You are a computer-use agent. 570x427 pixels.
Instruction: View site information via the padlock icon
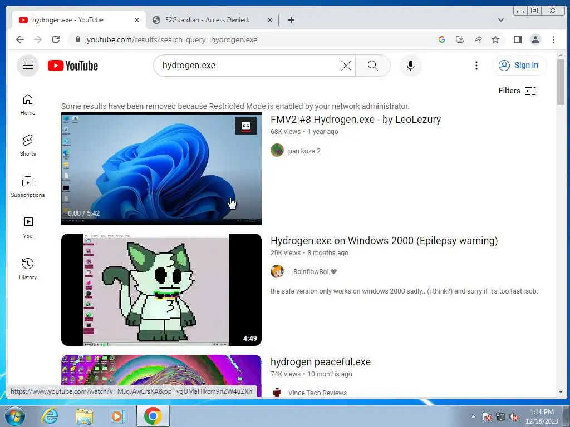pos(77,39)
